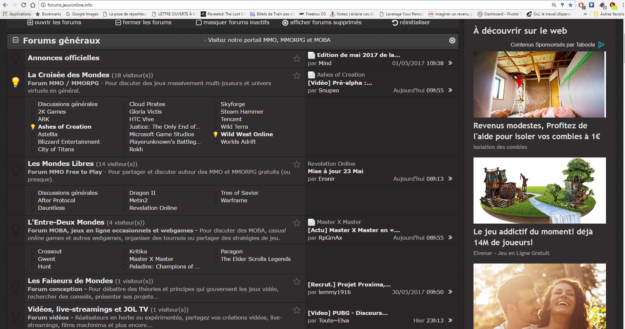Reload the page with the refresh icon

pos(24,5)
